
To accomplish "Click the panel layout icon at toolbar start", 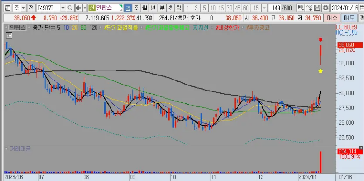I will click(x=8, y=8).
